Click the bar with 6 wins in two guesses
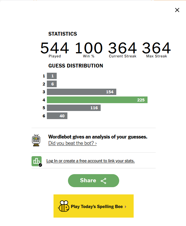186x226 pixels. click(x=52, y=84)
